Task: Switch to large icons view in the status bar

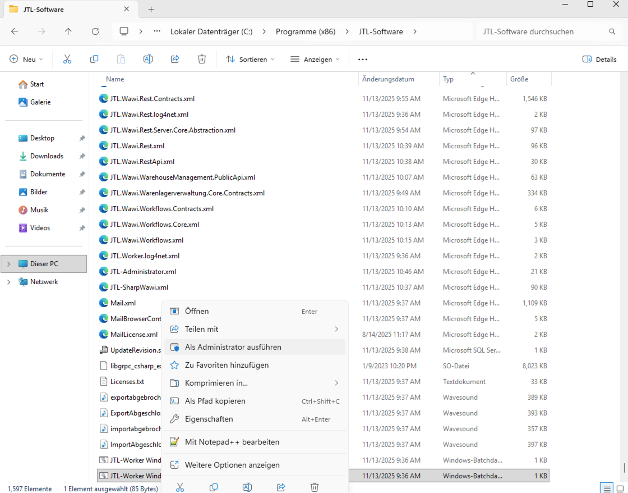Action: click(620, 489)
